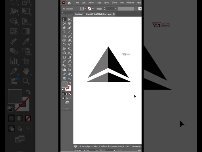Enable Draw Inside mode
This screenshot has width=202, height=152.
70,98
